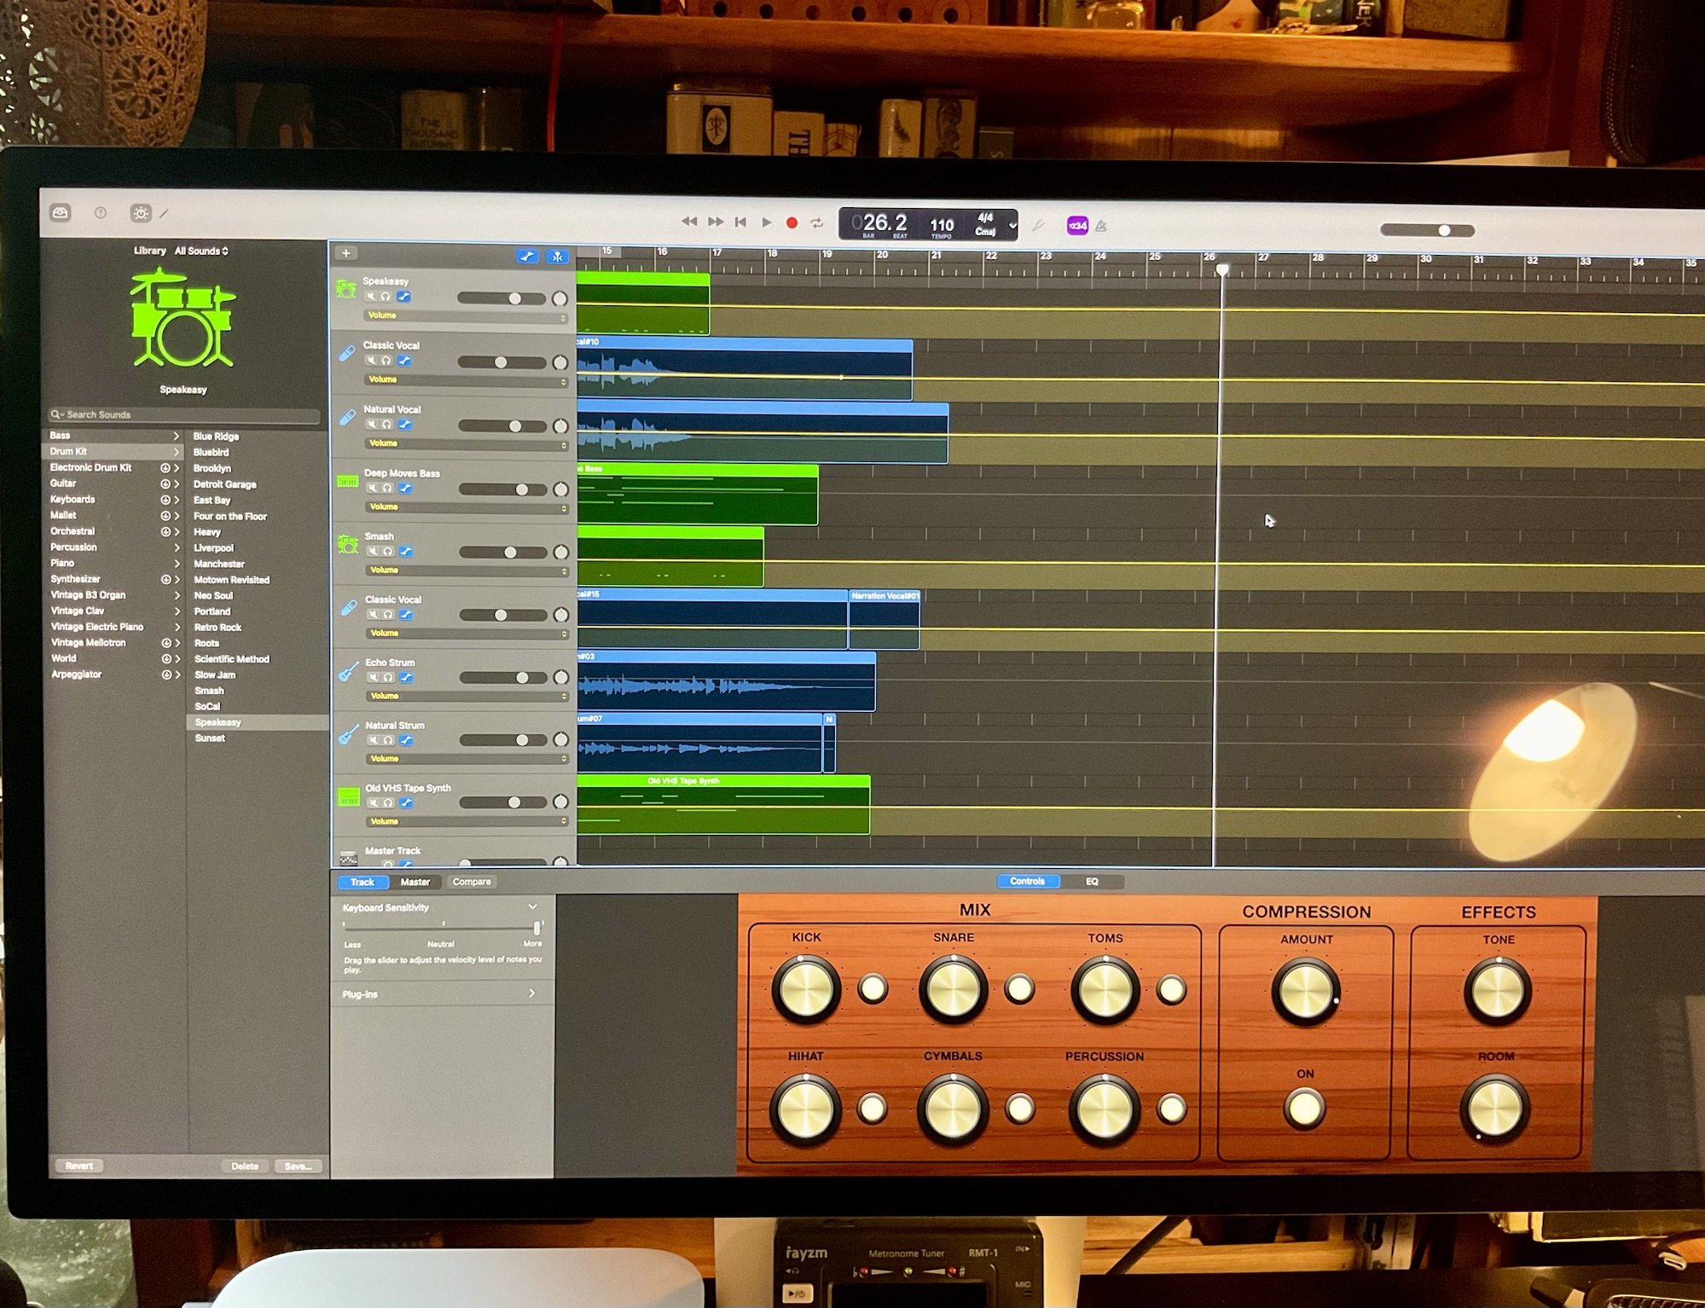The width and height of the screenshot is (1705, 1308).
Task: Solo the Echo Strum track with headphones icon
Action: [389, 678]
